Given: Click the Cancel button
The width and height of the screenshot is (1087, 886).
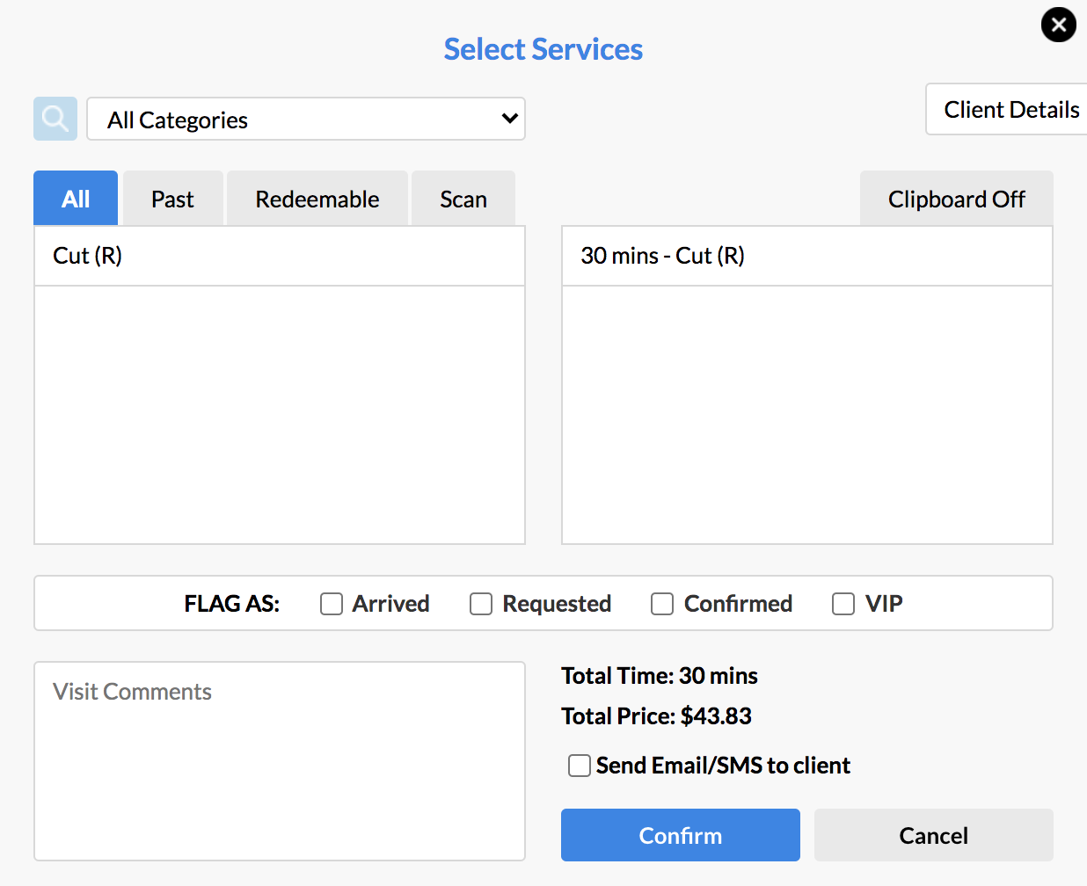Looking at the screenshot, I should point(934,835).
